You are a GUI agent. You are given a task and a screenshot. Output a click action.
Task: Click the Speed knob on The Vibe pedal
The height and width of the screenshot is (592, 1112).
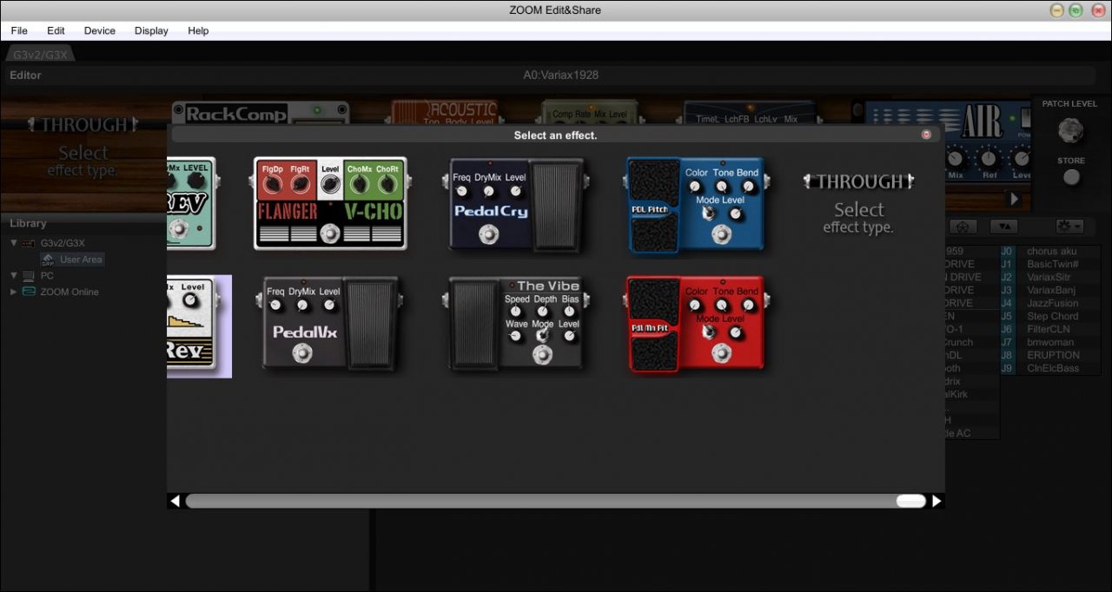tap(516, 310)
